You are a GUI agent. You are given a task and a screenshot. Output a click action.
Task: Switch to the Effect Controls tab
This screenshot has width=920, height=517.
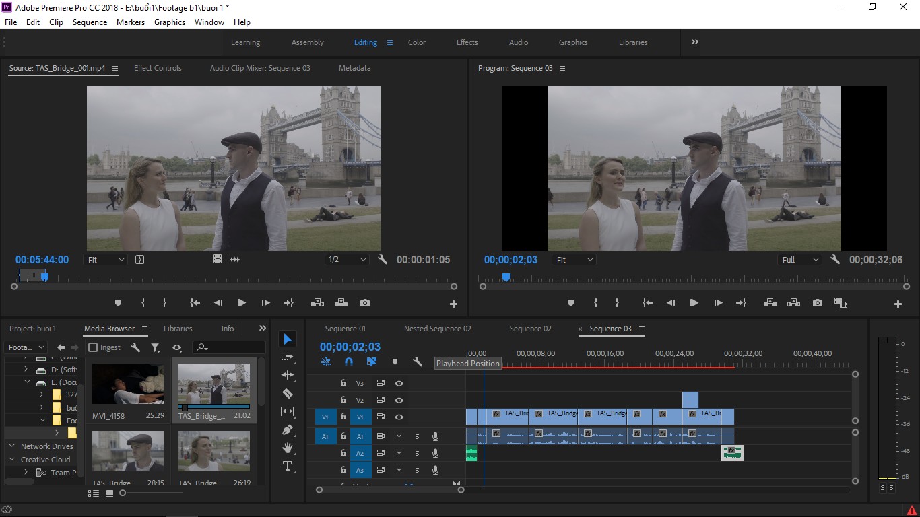(x=158, y=68)
